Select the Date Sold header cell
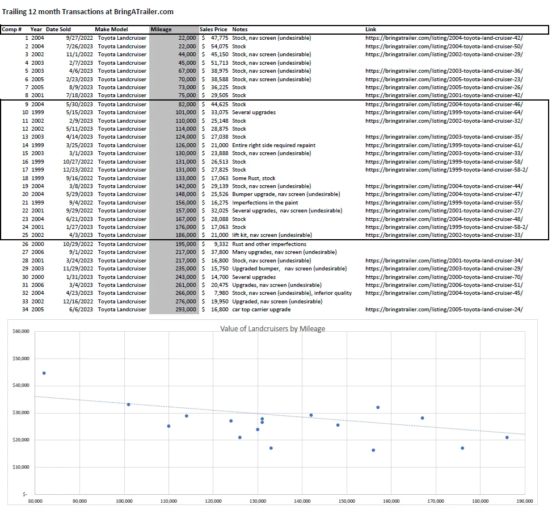This screenshot has width=556, height=513. [58, 30]
